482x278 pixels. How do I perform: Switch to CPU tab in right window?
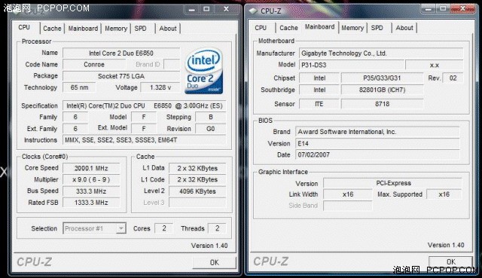[261, 28]
